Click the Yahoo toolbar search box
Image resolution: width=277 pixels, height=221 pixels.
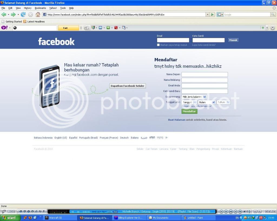(x=35, y=28)
